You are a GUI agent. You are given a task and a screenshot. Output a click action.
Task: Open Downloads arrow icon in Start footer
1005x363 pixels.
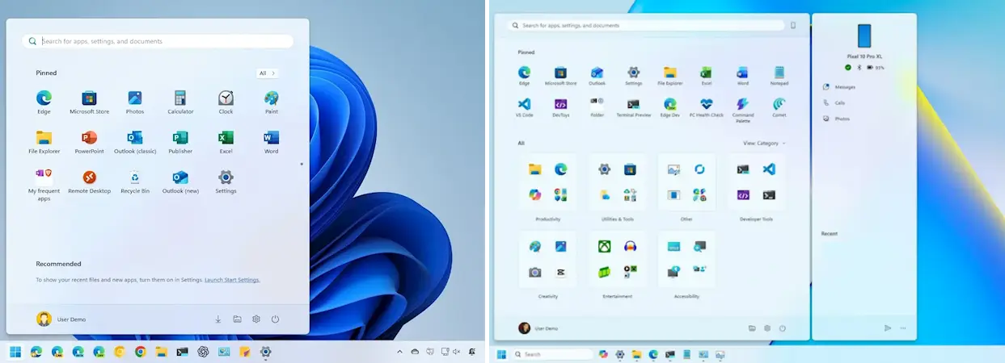(x=218, y=319)
